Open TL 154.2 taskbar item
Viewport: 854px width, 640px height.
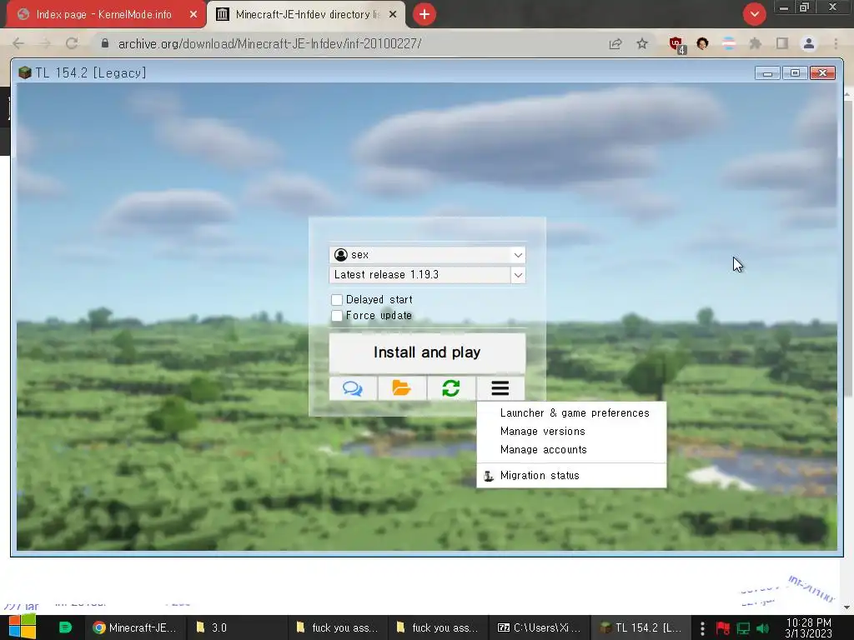pyautogui.click(x=640, y=628)
